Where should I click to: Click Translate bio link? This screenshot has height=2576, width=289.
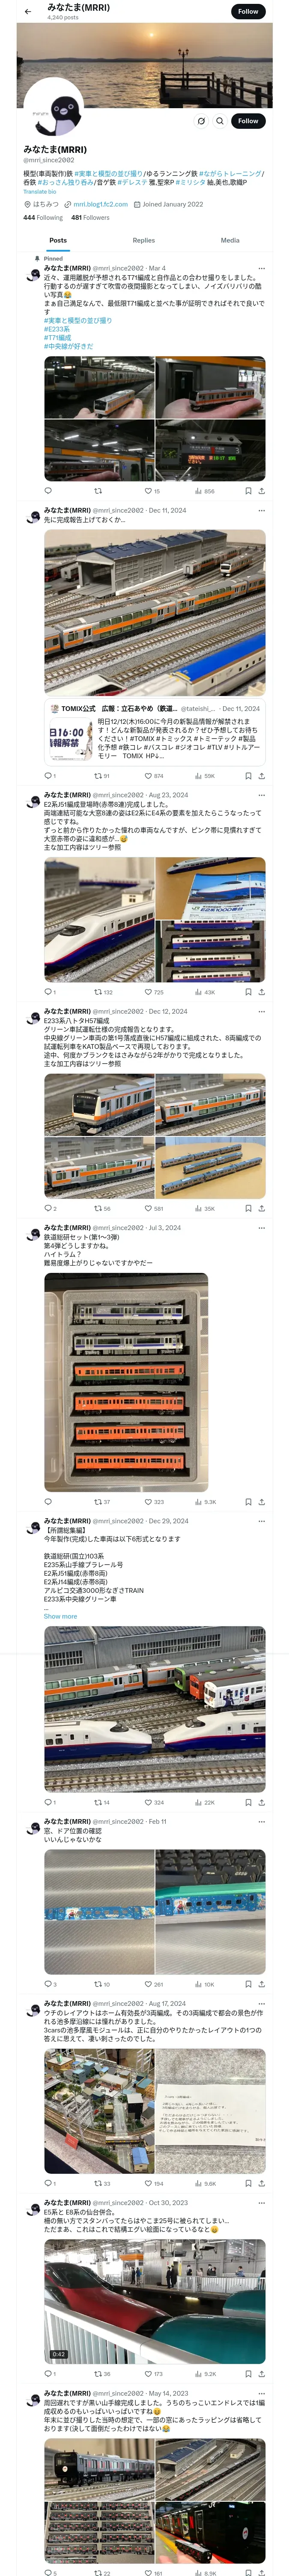point(40,192)
